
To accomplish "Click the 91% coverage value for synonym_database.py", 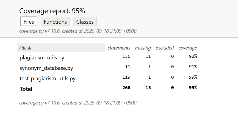I will [192, 67].
